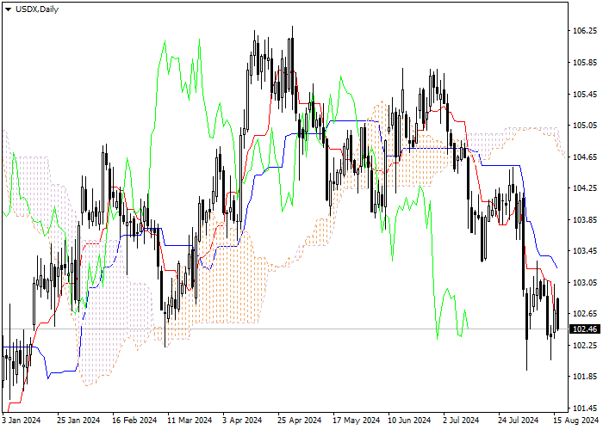Pick price level 102.65 on the scale

tap(585, 314)
